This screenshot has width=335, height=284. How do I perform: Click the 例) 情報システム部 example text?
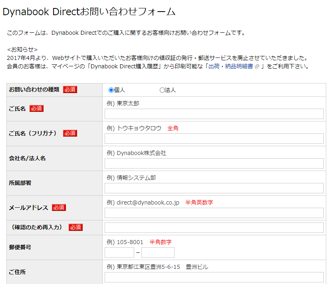(131, 178)
